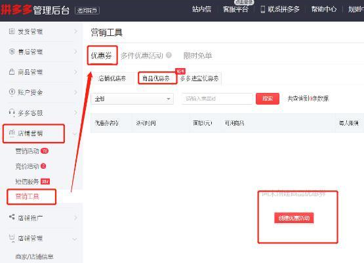Screen dimensions: 364x263
Task: Click the 售后管理 sidebar icon
Action: point(12,52)
